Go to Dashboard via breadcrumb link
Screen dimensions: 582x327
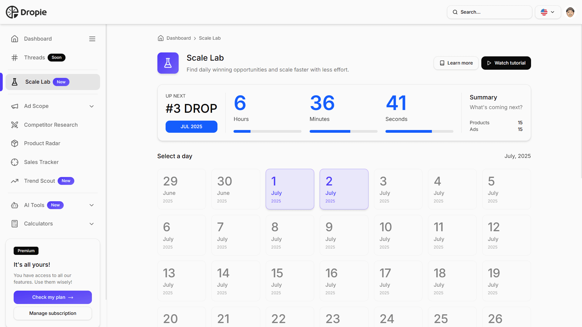tap(179, 38)
